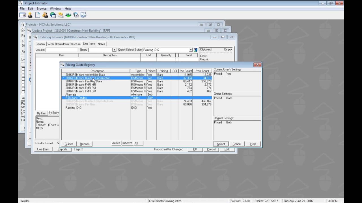The width and height of the screenshot is (362, 203).
Task: Switch to the General tab
Action: [x=40, y=44]
